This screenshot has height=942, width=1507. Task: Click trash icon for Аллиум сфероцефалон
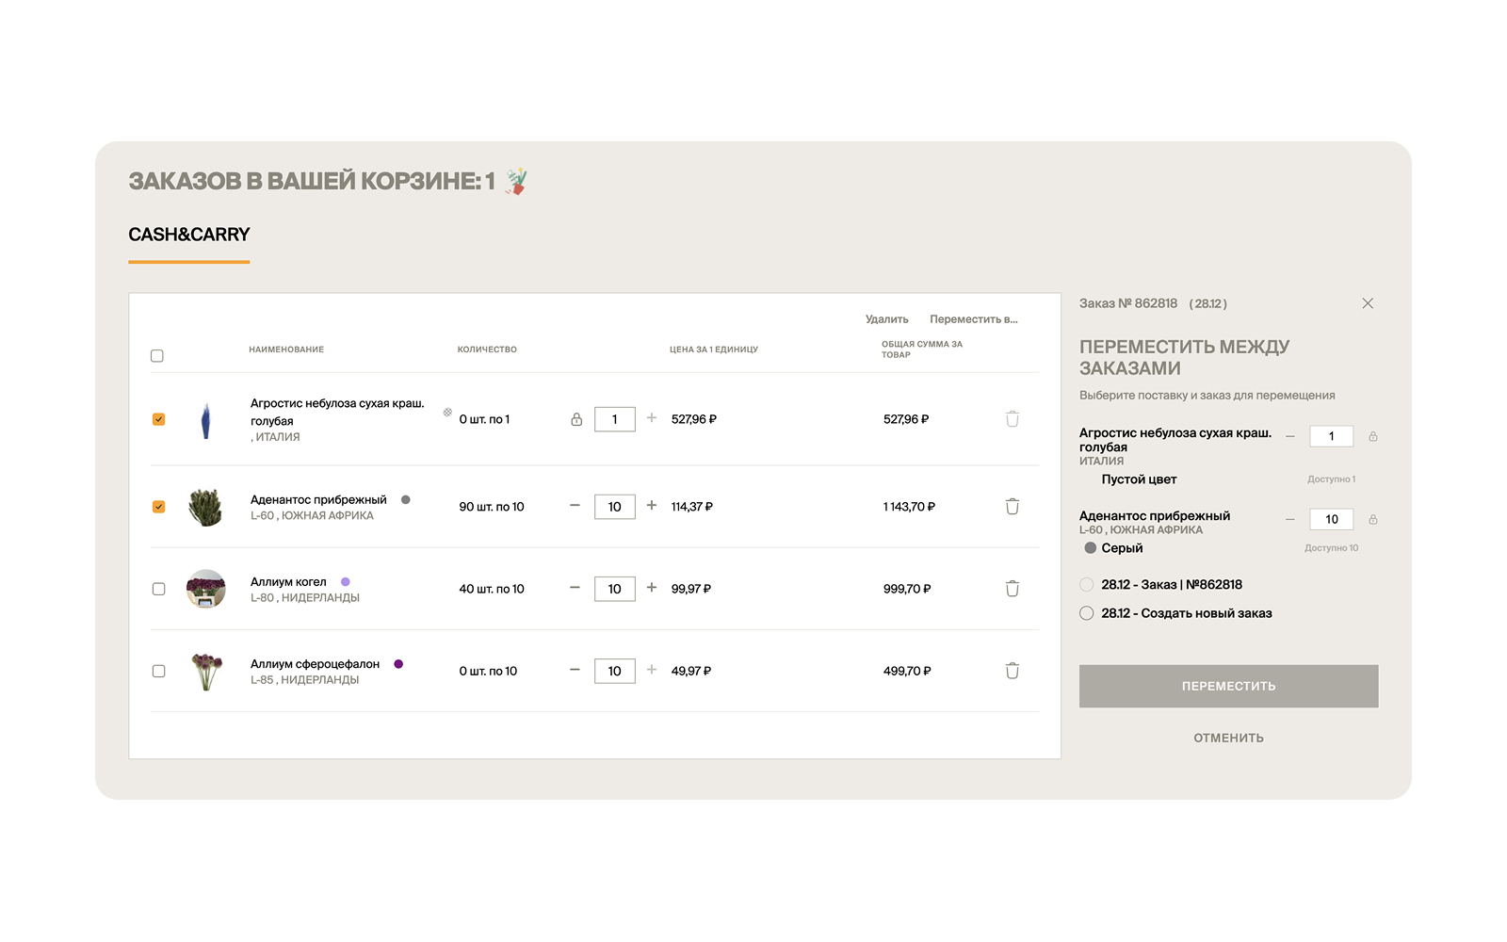pos(1012,671)
